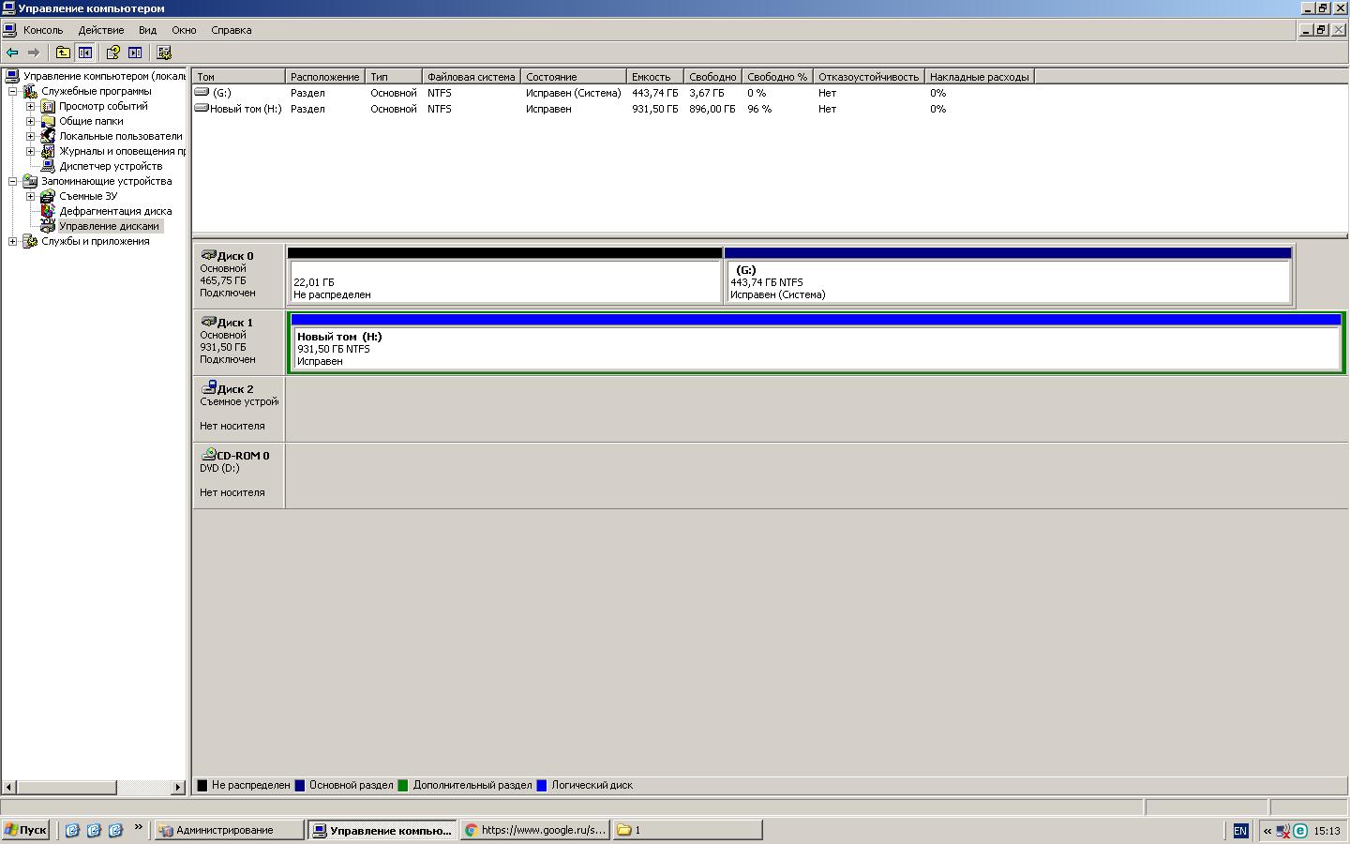This screenshot has width=1350, height=844.
Task: Select Управление дисками in the tree
Action: (x=109, y=226)
